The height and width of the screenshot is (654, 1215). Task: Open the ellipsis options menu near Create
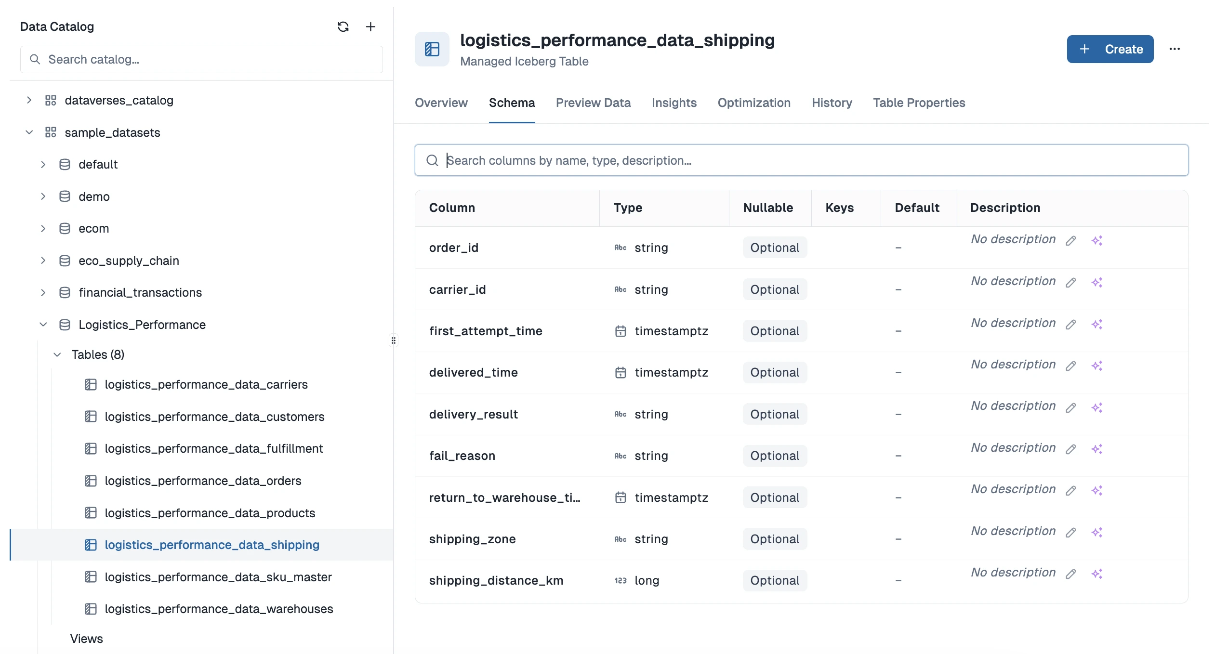[x=1175, y=49]
